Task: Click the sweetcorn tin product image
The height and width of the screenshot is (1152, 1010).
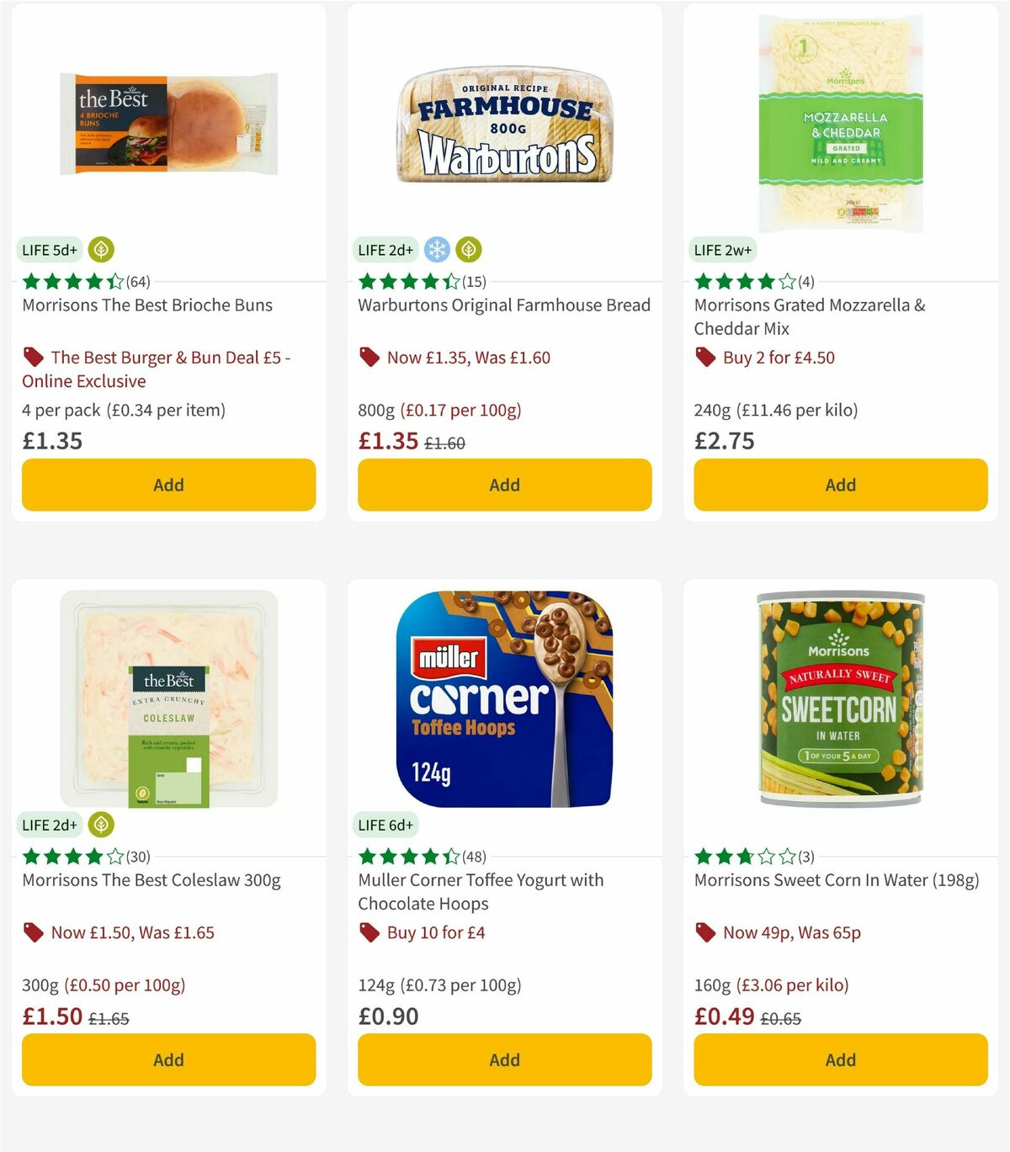Action: (840, 698)
